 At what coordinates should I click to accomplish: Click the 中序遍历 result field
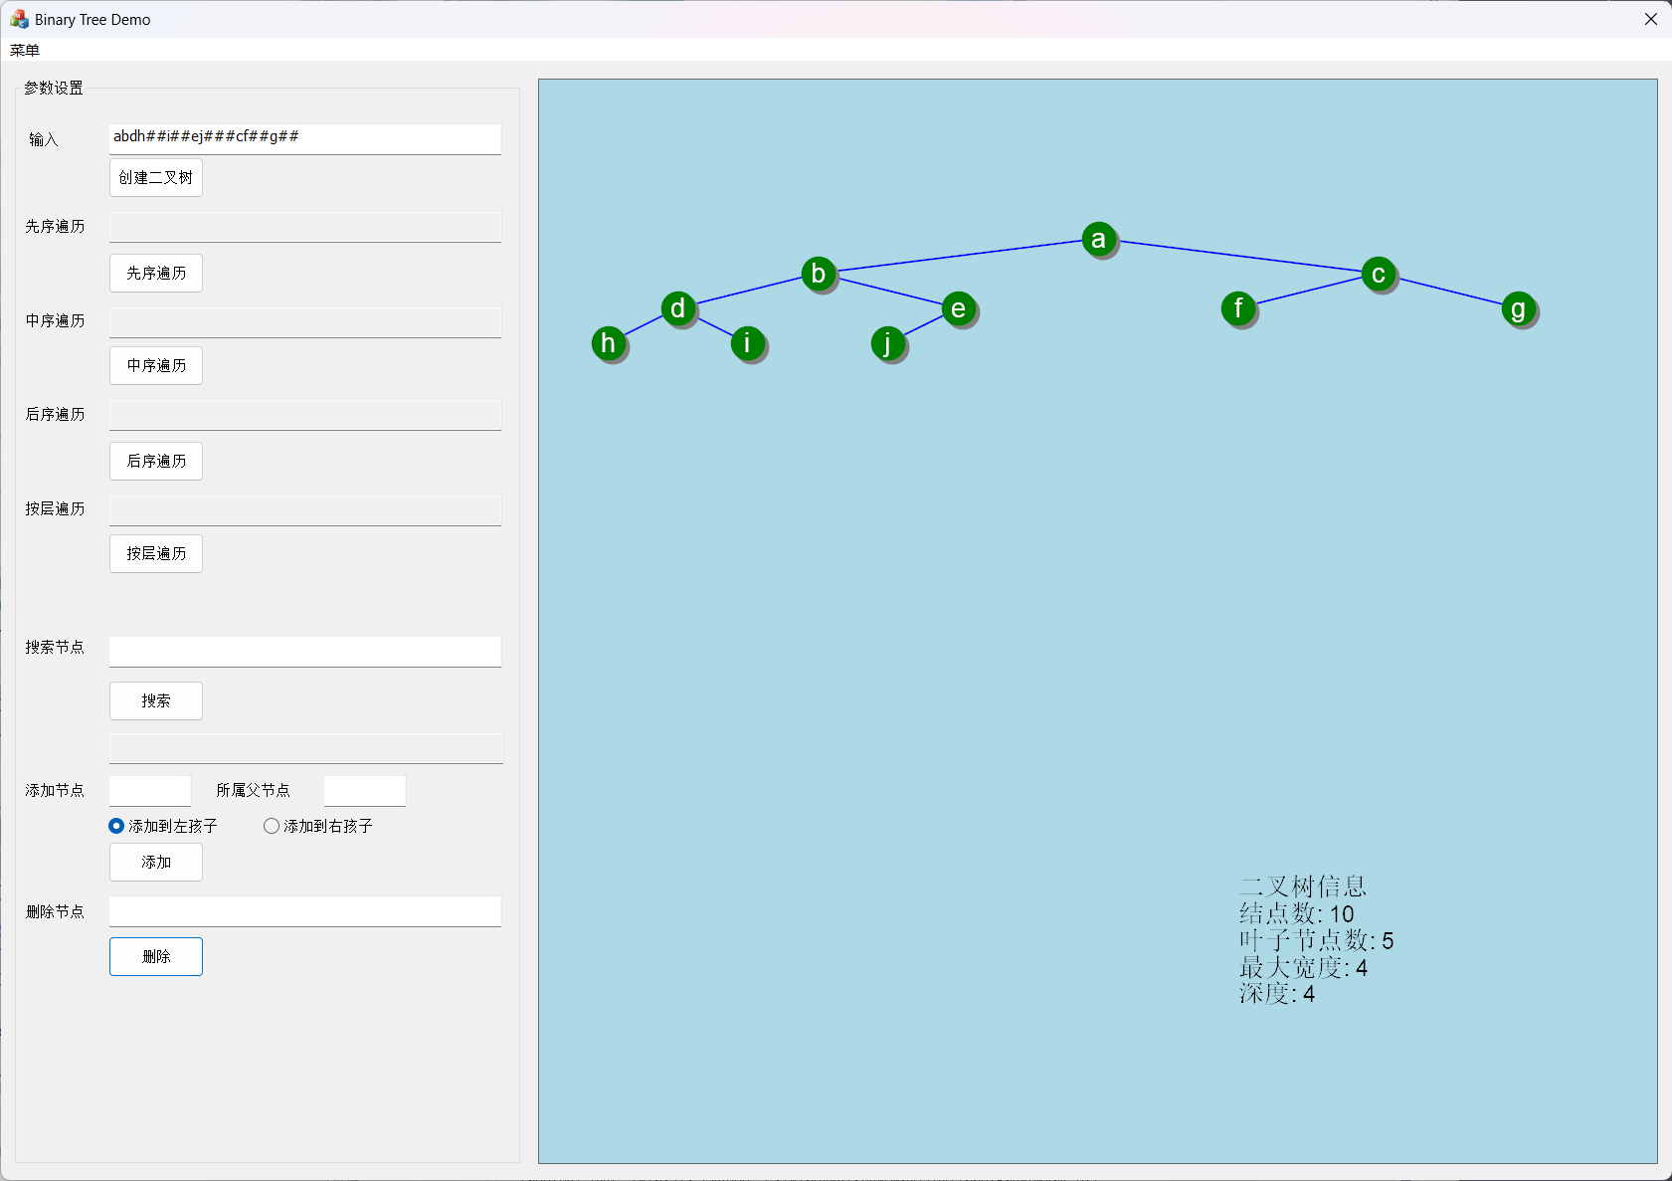(x=305, y=322)
